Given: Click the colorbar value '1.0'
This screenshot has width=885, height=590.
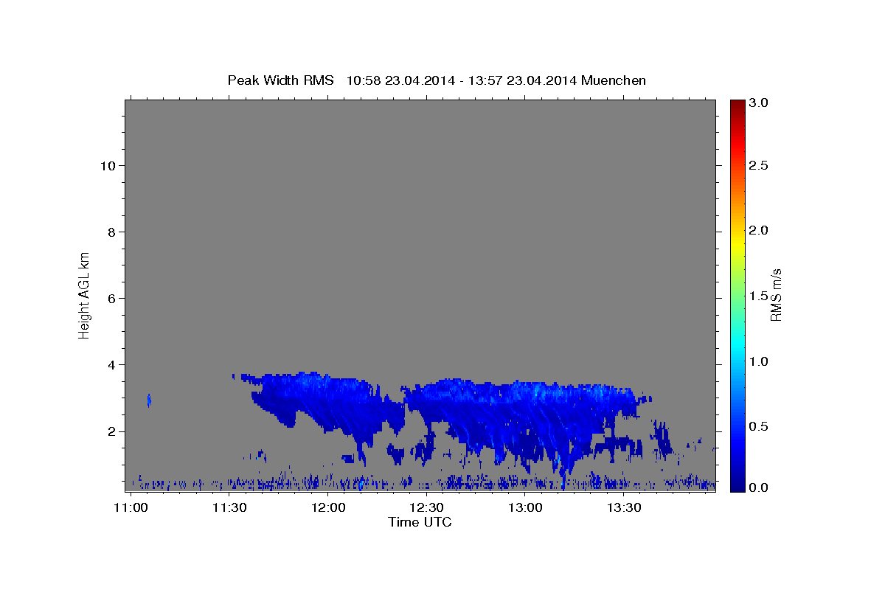Looking at the screenshot, I should click(759, 361).
